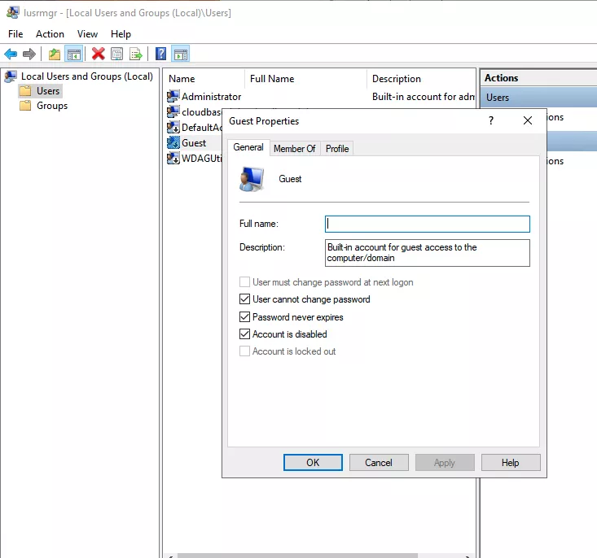Toggle the Show/Hide Action Pane icon

pyautogui.click(x=181, y=54)
